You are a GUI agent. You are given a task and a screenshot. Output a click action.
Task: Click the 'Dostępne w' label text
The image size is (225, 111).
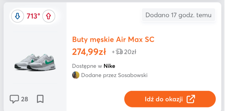(87, 66)
